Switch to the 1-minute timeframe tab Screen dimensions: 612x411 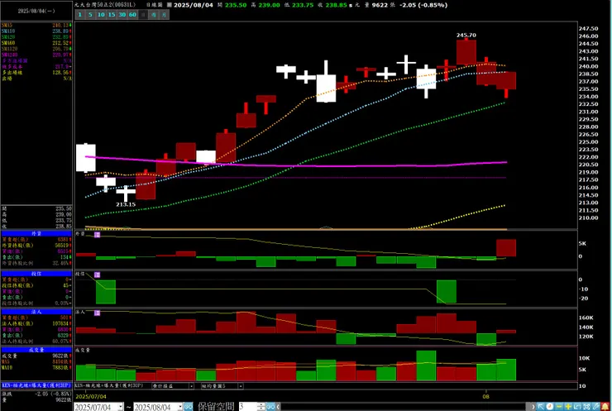tap(79, 15)
